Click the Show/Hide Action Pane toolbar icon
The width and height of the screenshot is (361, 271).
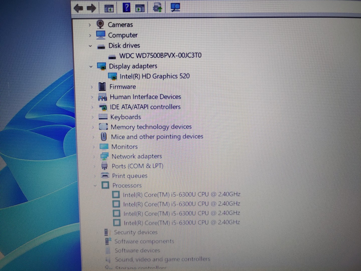(140, 8)
